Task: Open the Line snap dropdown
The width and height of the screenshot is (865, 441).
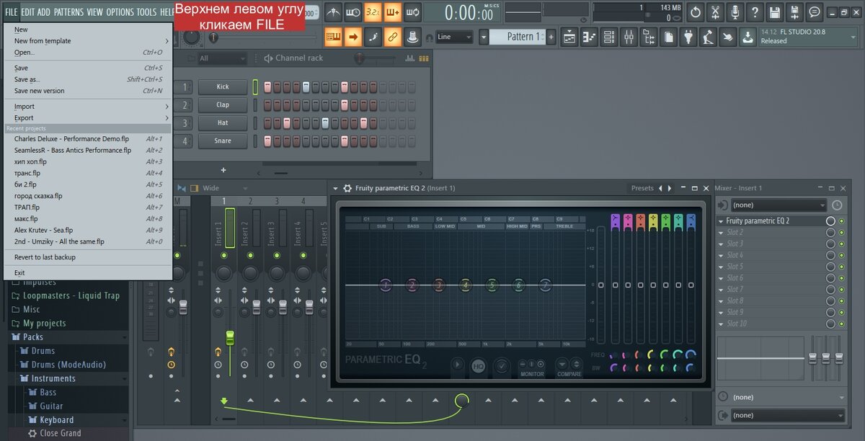Action: click(x=454, y=37)
